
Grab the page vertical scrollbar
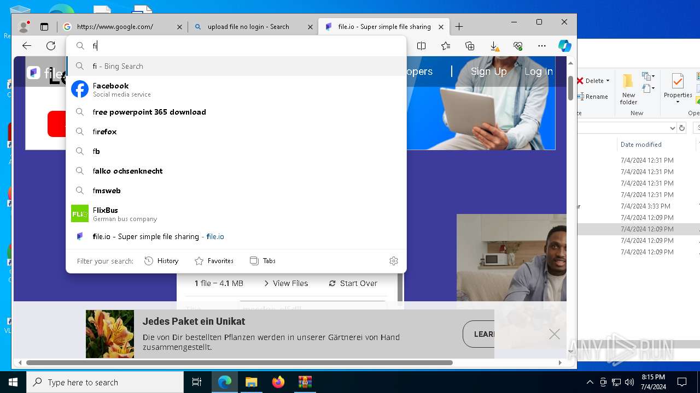click(x=571, y=88)
